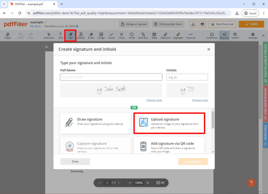Viewport: 268px width, 194px height.
Task: Open the Versions side tab
Action: point(265,135)
